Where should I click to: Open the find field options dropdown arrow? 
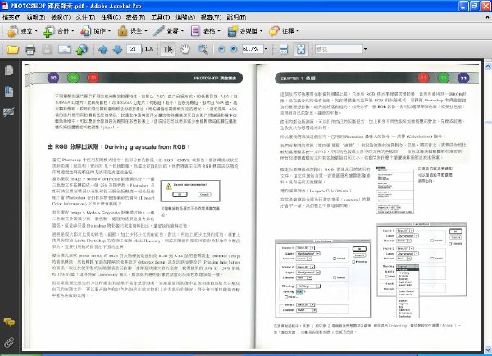coord(365,49)
